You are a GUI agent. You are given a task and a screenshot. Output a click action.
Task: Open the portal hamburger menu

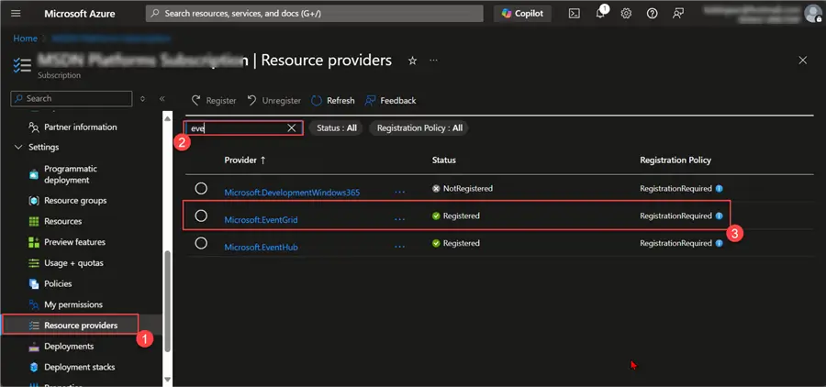click(16, 14)
